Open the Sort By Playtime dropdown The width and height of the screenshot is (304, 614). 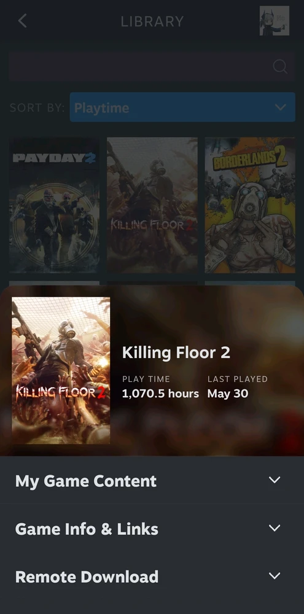tap(182, 107)
